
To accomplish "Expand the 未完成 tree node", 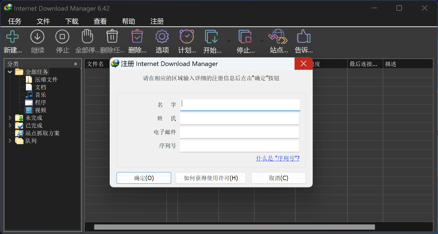I will tap(10, 118).
